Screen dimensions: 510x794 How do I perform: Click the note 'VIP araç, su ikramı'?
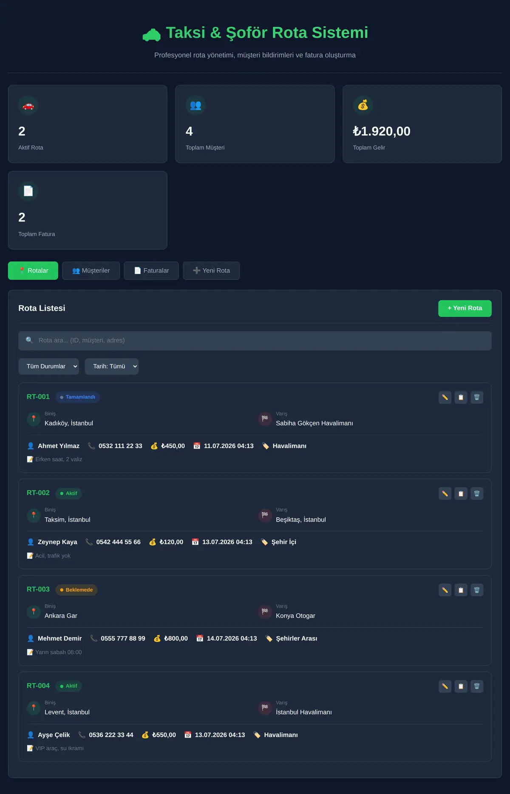[x=59, y=748]
